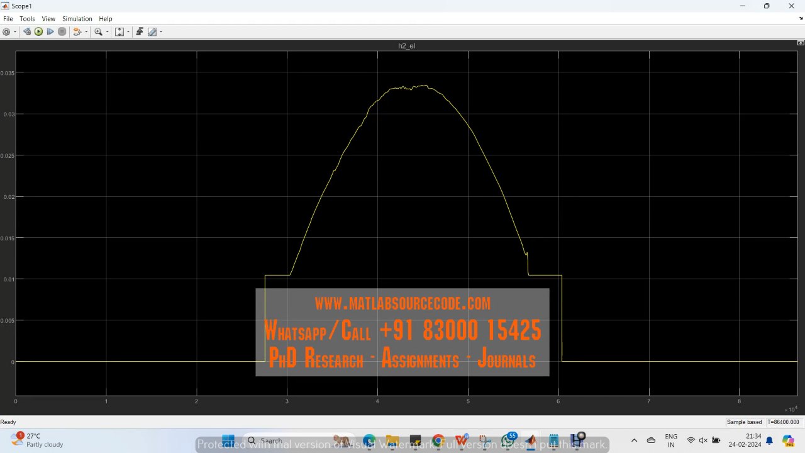Click the h2_el plot title

click(407, 46)
